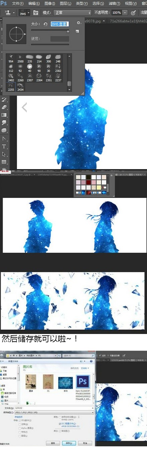Toggle Alpha channels checkbox in save dialog
This screenshot has width=147, height=450.
click(20, 428)
